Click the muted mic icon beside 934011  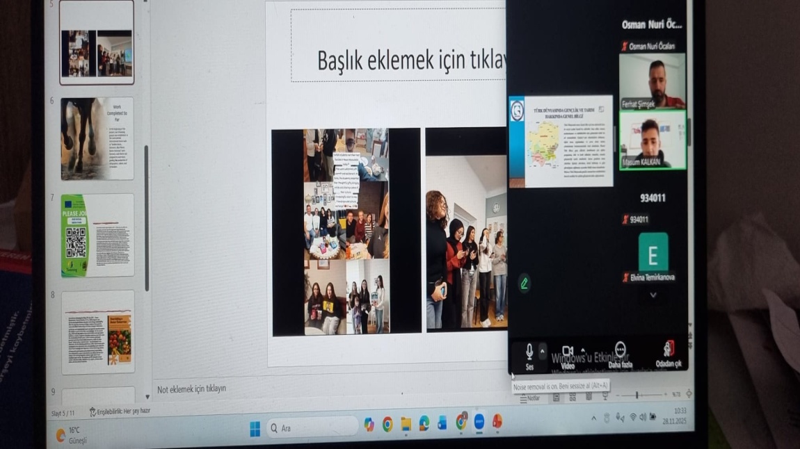(626, 220)
